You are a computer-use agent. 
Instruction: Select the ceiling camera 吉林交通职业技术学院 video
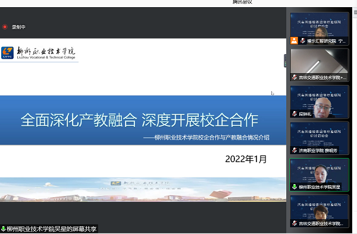tap(319, 65)
